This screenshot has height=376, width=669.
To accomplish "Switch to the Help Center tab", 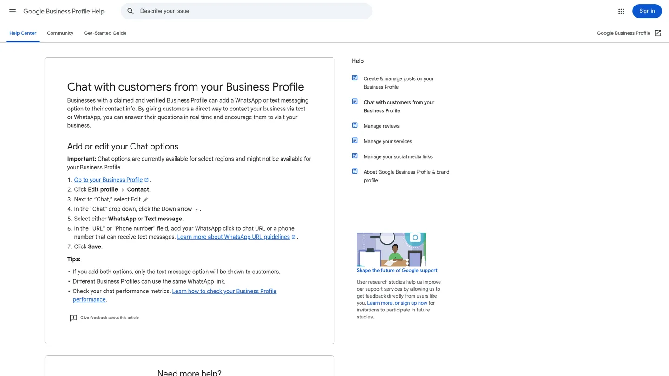I will [x=23, y=33].
